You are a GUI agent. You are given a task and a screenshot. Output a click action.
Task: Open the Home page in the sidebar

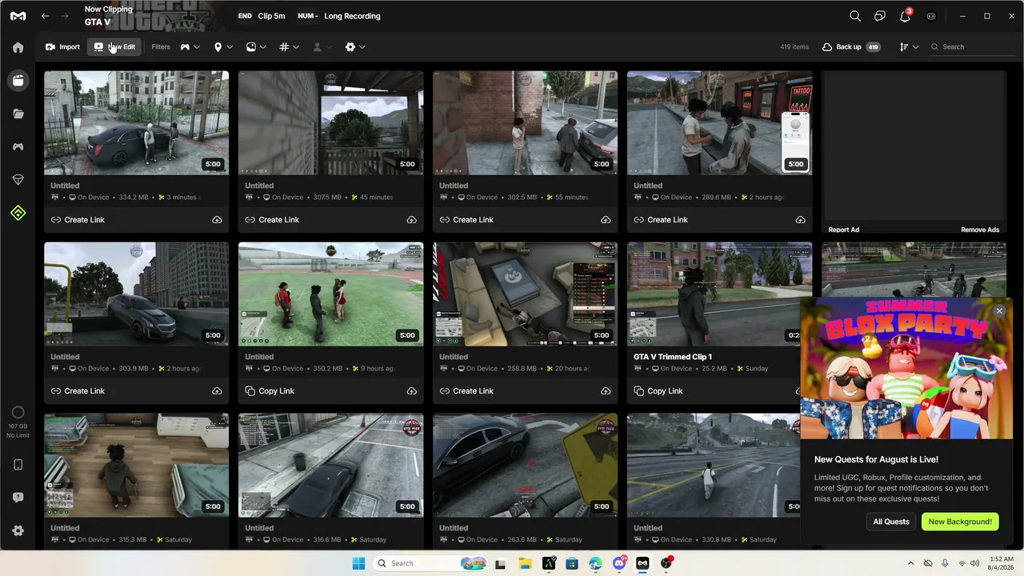tap(18, 47)
